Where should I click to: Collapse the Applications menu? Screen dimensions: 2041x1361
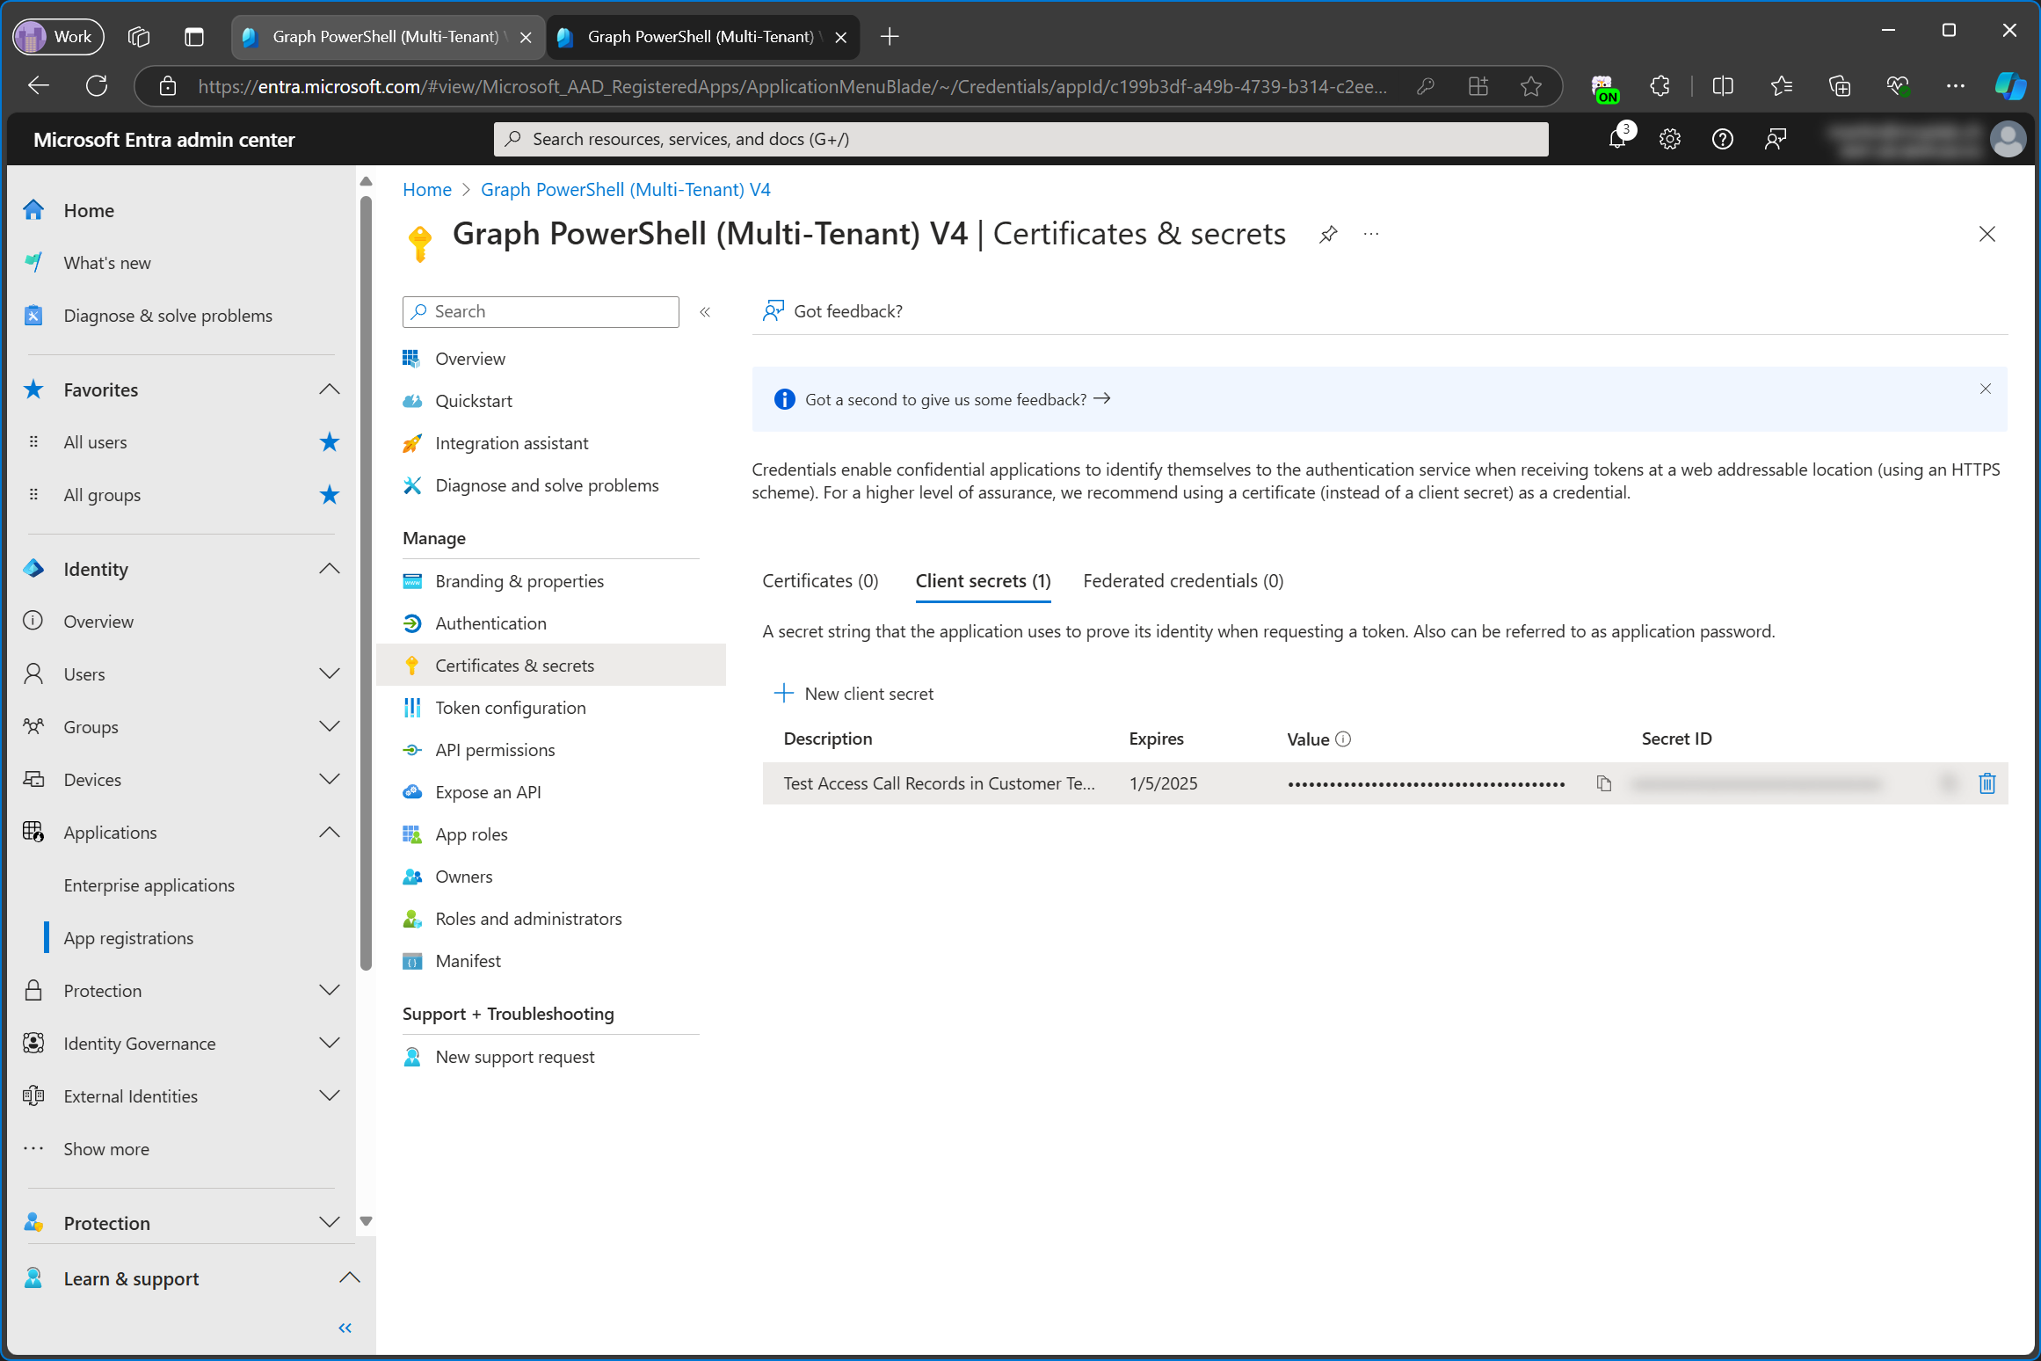[x=330, y=833]
